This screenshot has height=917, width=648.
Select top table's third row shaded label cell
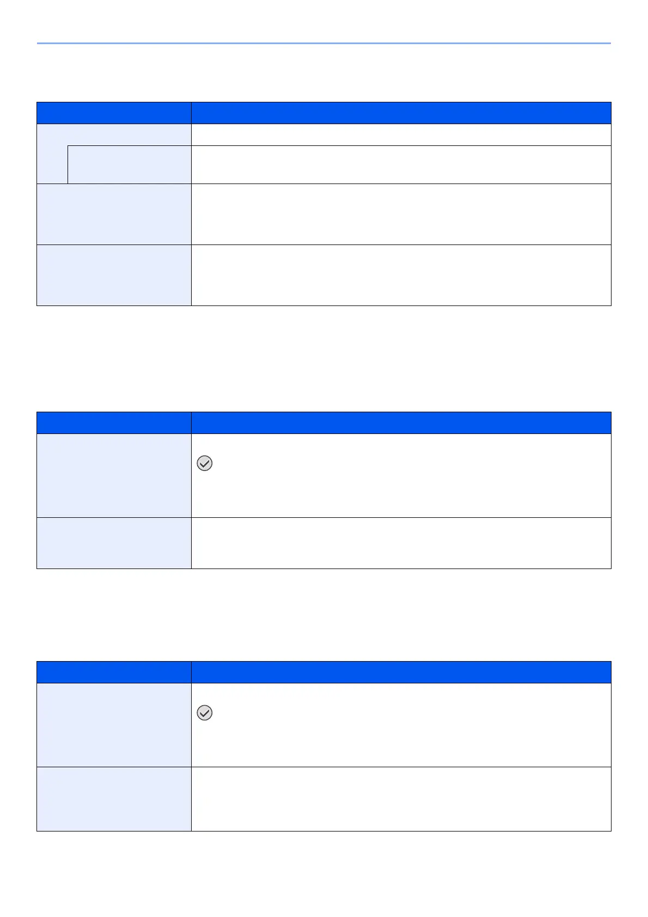click(x=114, y=214)
